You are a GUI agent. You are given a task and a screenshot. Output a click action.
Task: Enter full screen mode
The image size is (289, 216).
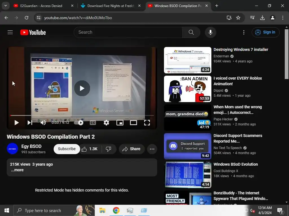[x=147, y=123]
